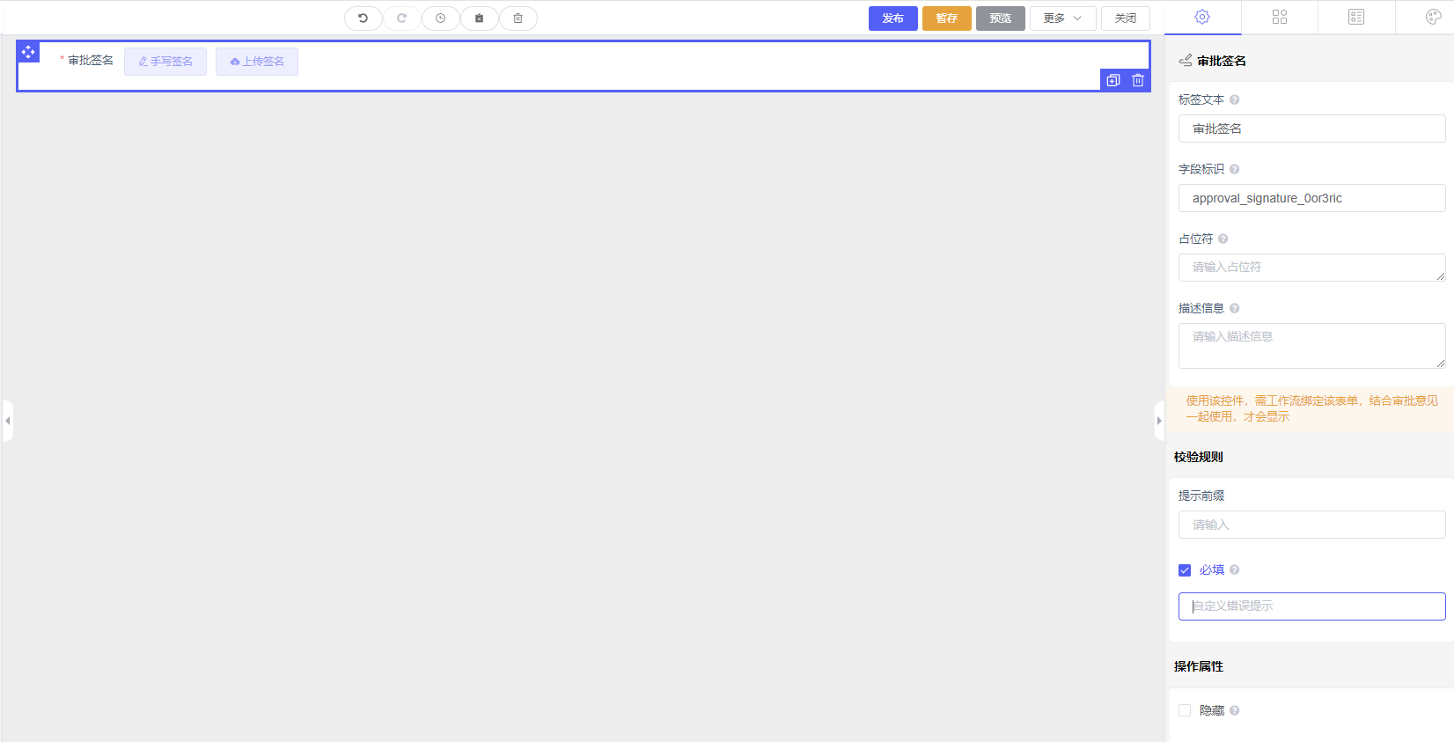Click the 暂存 save draft button
This screenshot has height=742, width=1454.
click(x=946, y=18)
